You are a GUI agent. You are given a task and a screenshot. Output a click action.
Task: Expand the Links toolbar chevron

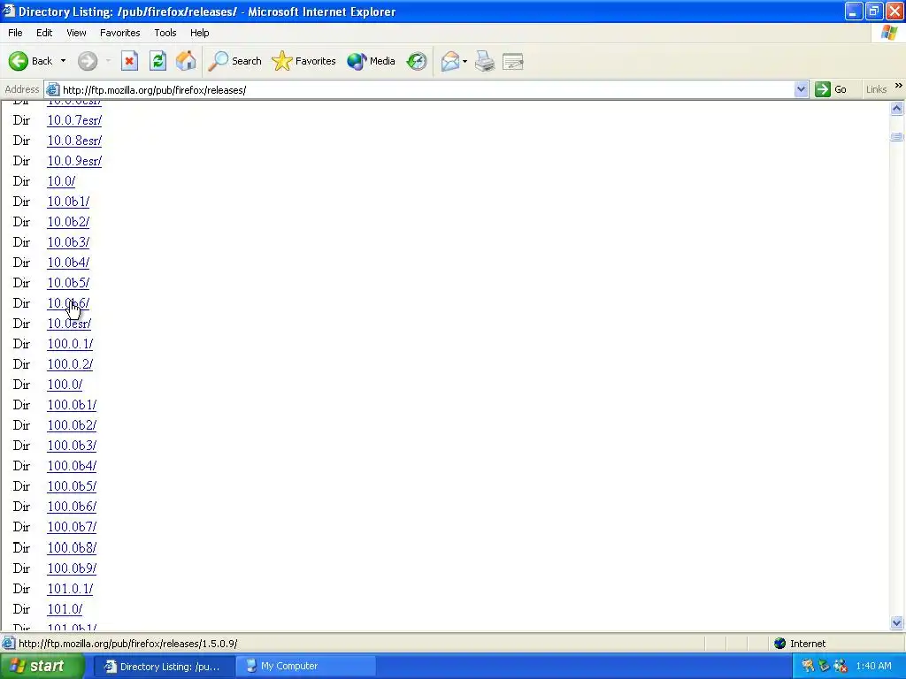click(x=899, y=86)
